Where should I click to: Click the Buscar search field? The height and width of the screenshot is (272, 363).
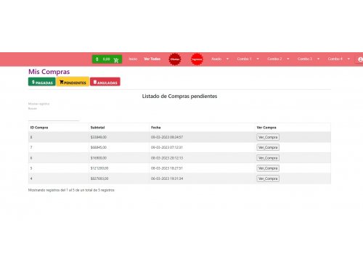(54, 116)
